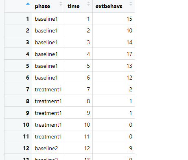Click time value 10 cell
The width and height of the screenshot is (188, 160).
point(79,125)
